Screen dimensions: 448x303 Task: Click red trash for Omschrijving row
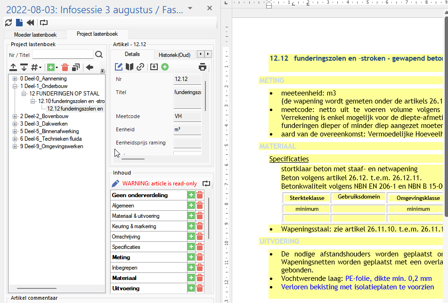[200, 237]
